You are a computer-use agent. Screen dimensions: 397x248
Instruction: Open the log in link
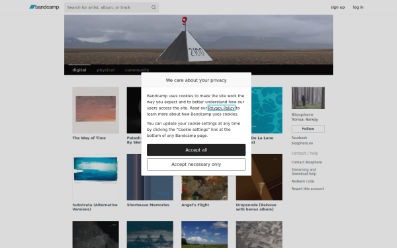click(358, 7)
